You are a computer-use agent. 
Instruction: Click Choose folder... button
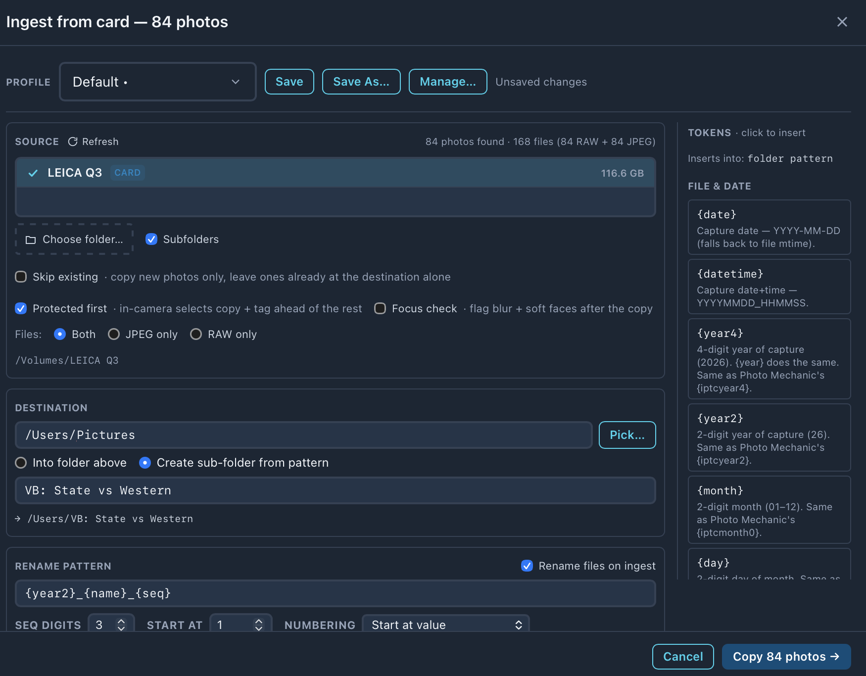[74, 239]
